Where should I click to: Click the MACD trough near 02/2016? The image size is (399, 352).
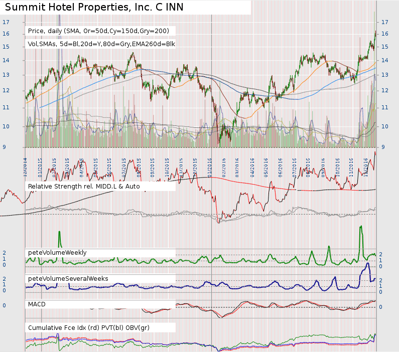[x=222, y=317]
